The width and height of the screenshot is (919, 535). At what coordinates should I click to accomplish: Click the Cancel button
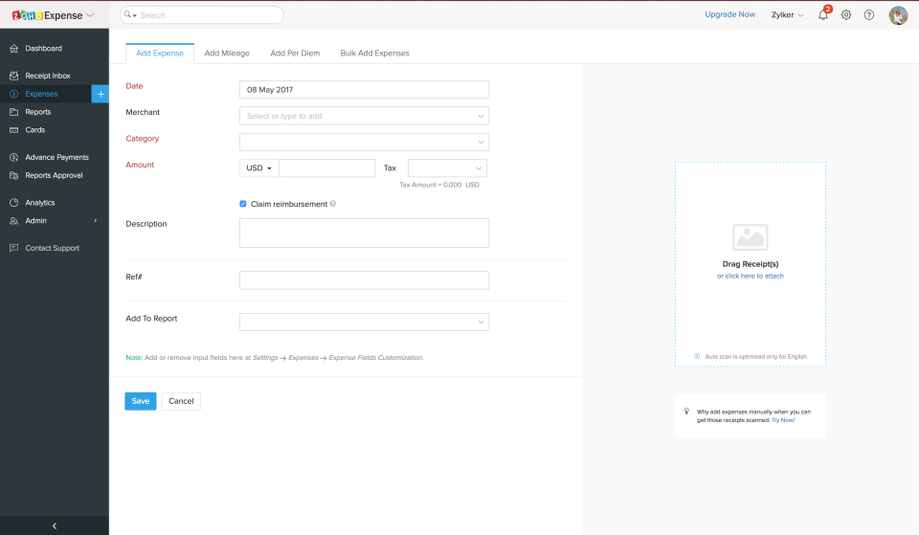coord(181,401)
